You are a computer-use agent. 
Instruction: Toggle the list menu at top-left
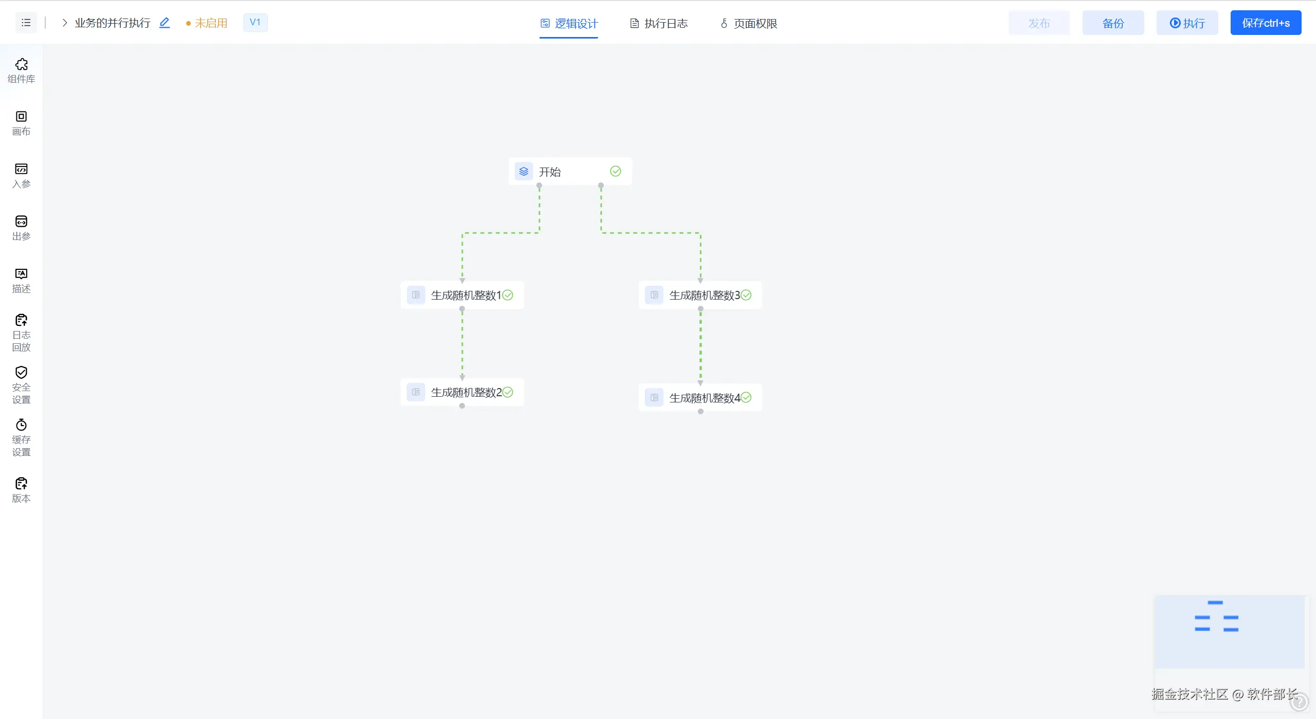point(26,23)
